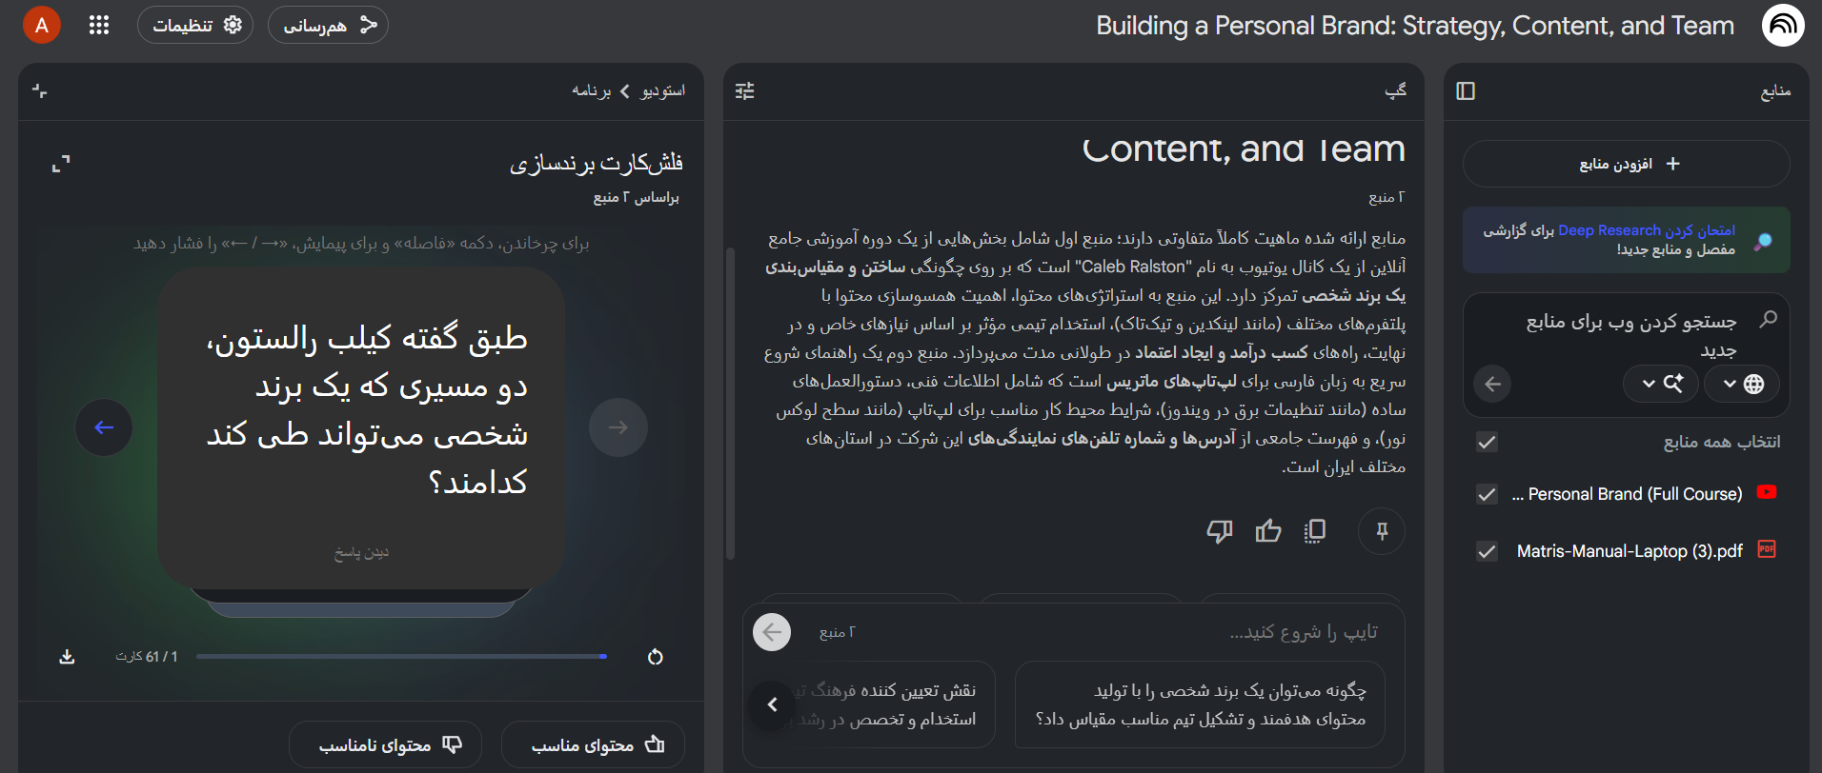Collapse the sources panel with sidebar icon
This screenshot has height=773, width=1822.
[1466, 90]
